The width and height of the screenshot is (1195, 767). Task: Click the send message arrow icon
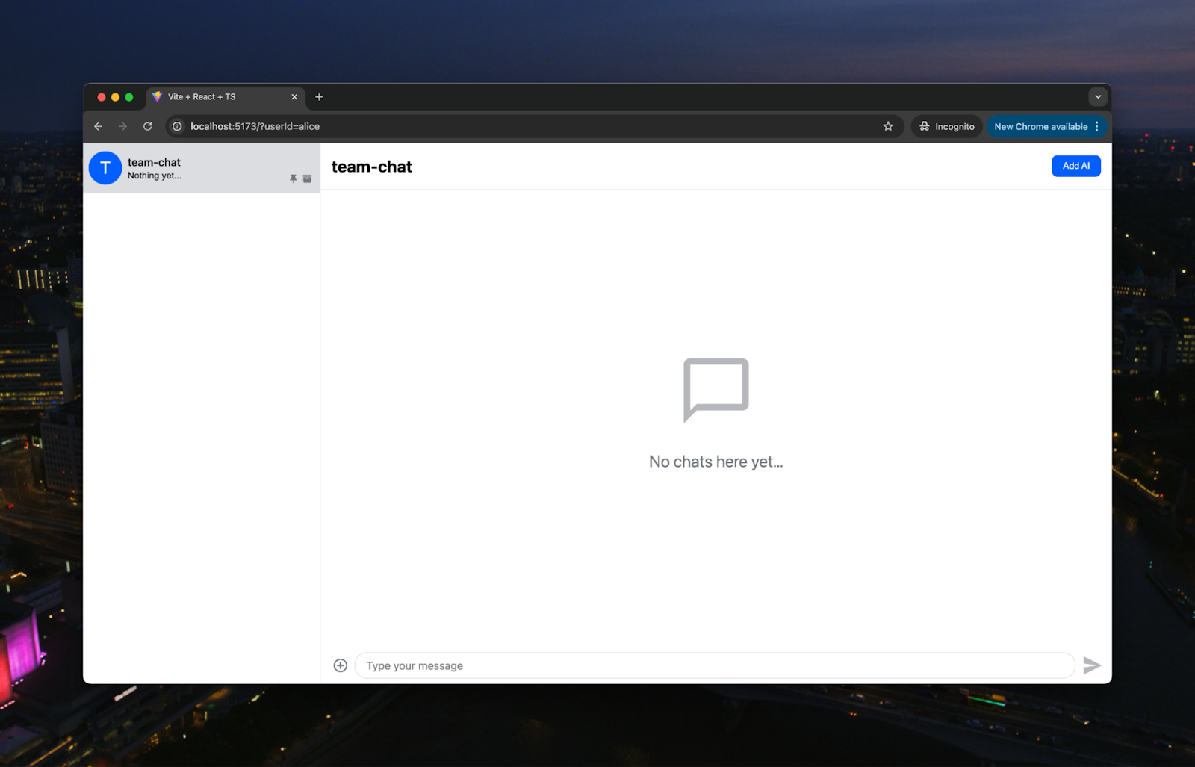coord(1091,665)
